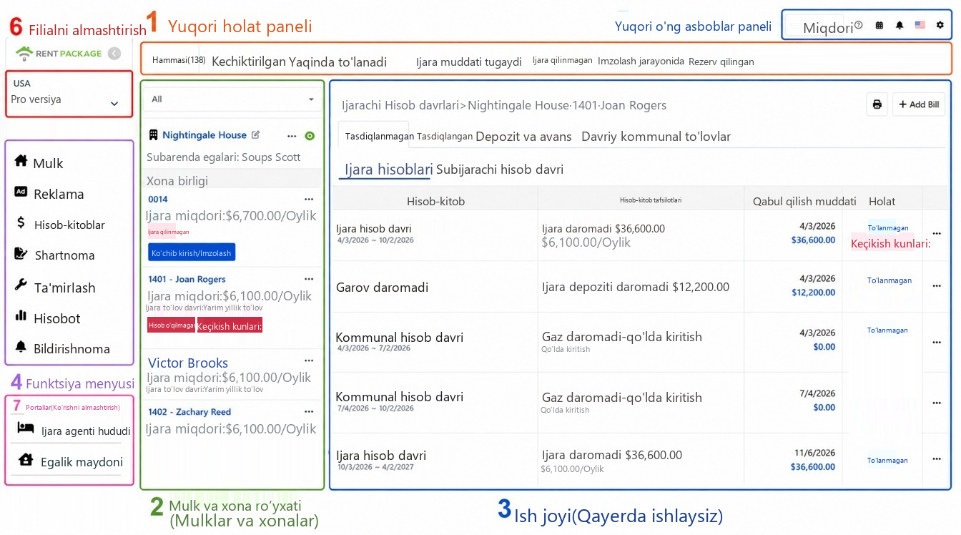Open the Victor Brooks room link
The width and height of the screenshot is (961, 535).
click(x=188, y=363)
